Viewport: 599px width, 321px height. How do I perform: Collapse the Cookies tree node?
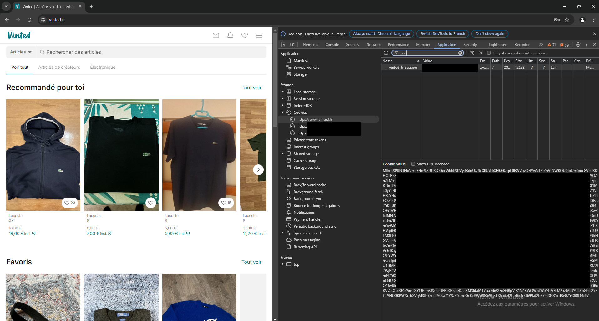tap(282, 112)
